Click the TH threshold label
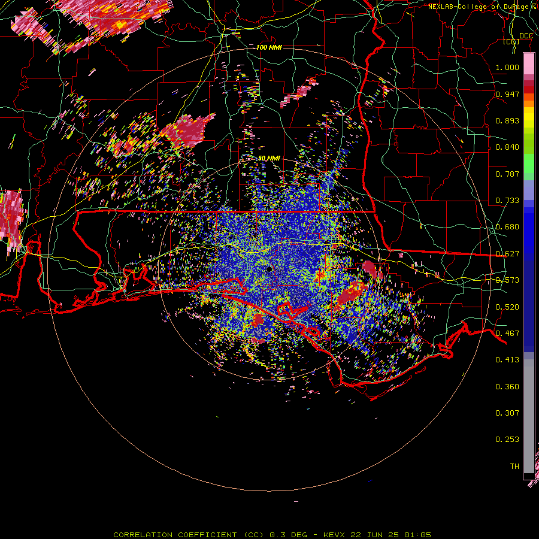 514,467
